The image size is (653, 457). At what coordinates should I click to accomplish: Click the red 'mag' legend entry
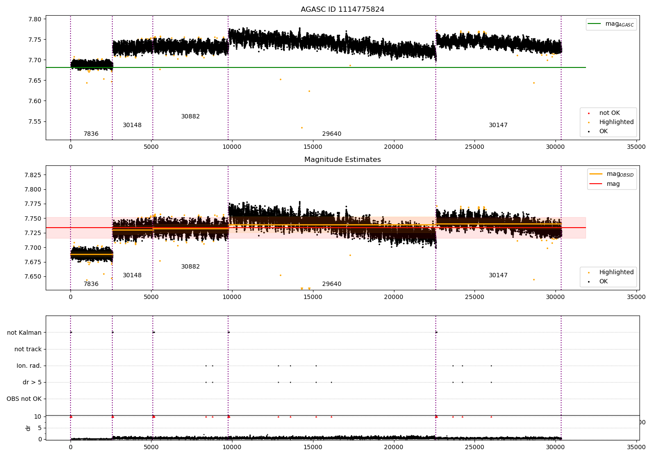tap(605, 184)
